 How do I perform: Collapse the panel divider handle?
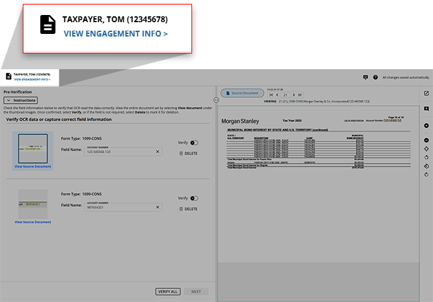[x=216, y=100]
